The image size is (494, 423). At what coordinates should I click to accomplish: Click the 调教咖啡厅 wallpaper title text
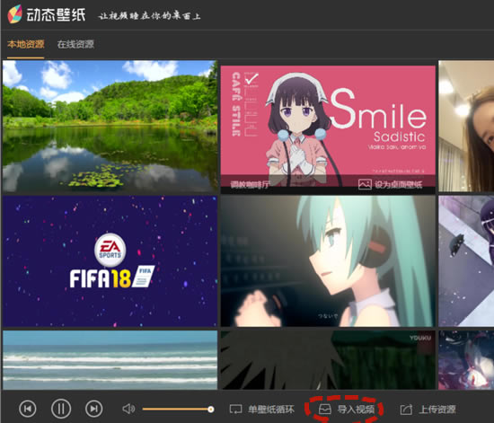[250, 184]
